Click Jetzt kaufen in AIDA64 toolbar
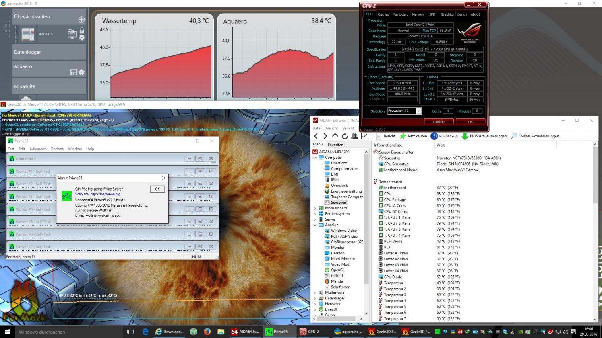Viewport: 602px width, 338px height. click(413, 136)
